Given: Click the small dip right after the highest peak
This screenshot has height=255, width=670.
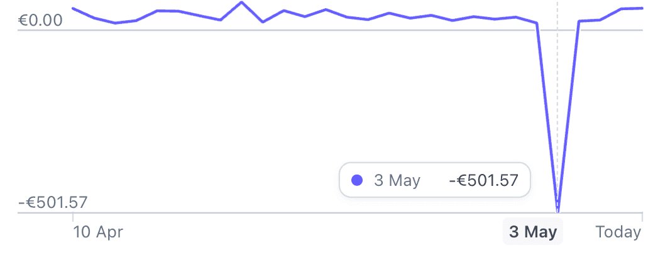Looking at the screenshot, I should pyautogui.click(x=263, y=22).
